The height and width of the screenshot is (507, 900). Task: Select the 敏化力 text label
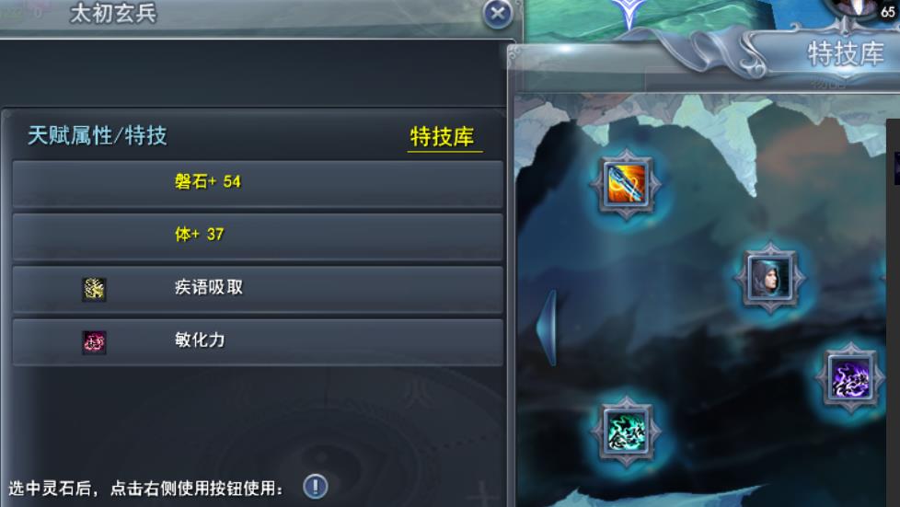200,340
